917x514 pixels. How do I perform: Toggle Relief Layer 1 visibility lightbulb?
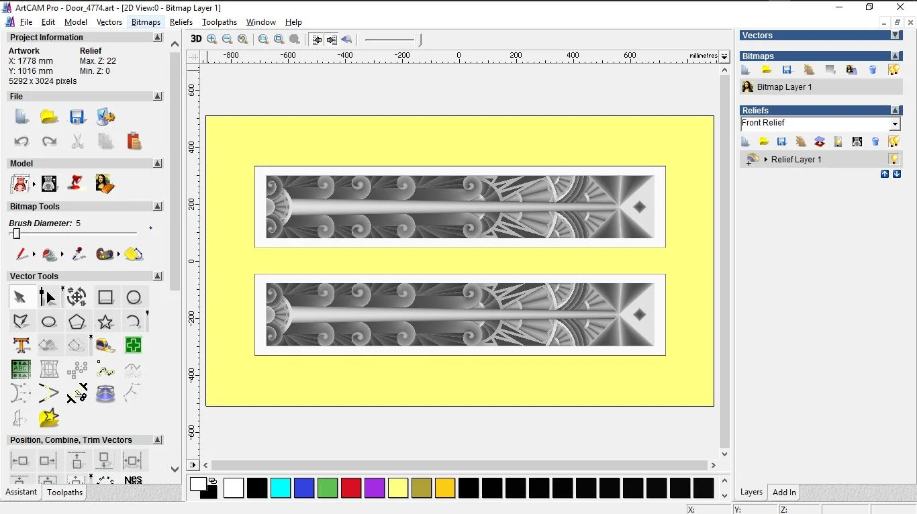click(894, 159)
